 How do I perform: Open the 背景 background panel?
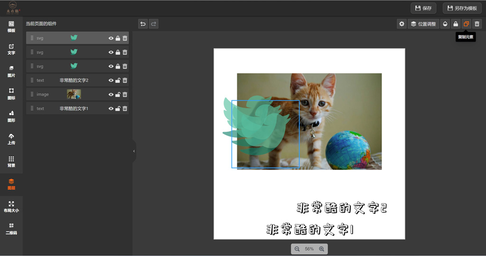[x=11, y=162]
